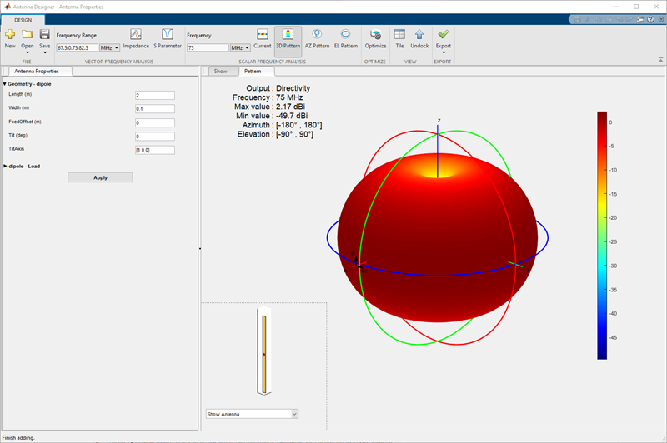Switch to the Show tab
The height and width of the screenshot is (443, 667).
tap(220, 72)
